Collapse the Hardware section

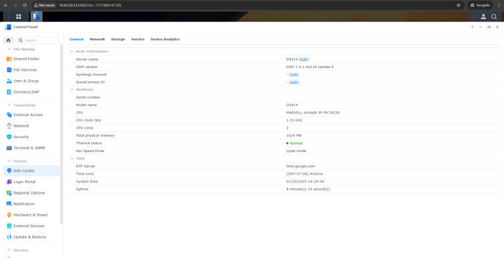click(72, 90)
